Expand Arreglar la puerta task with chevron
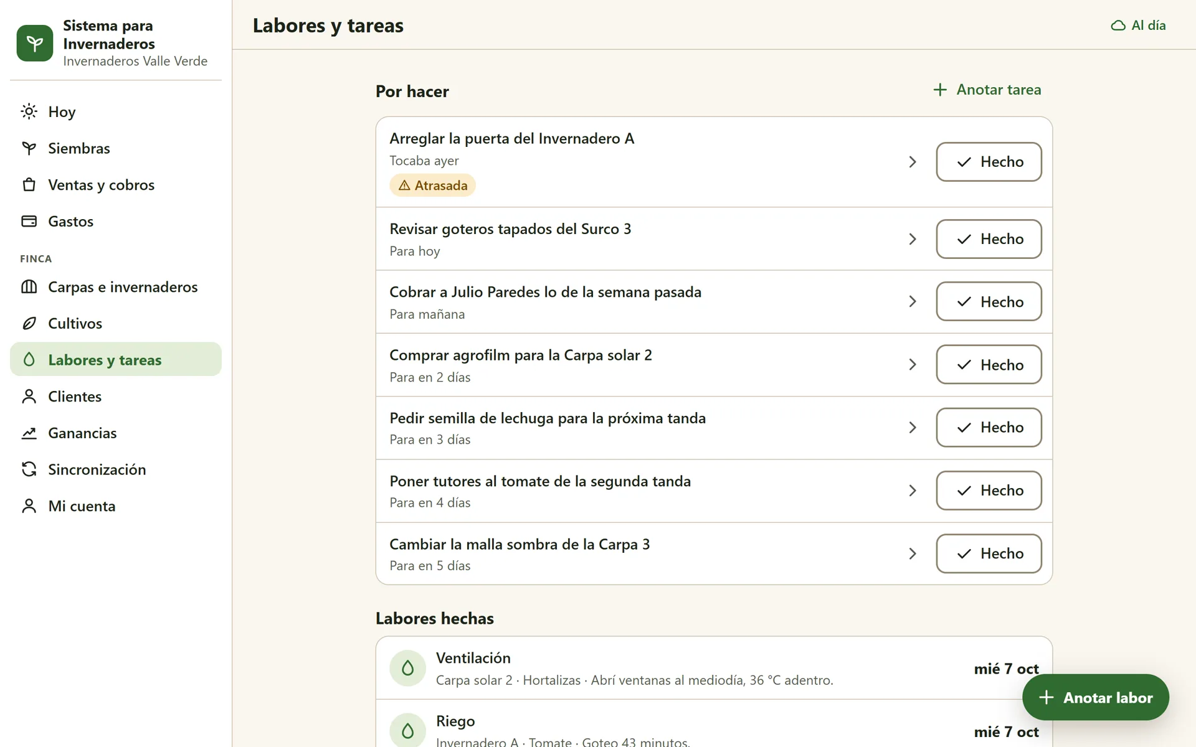 tap(913, 162)
